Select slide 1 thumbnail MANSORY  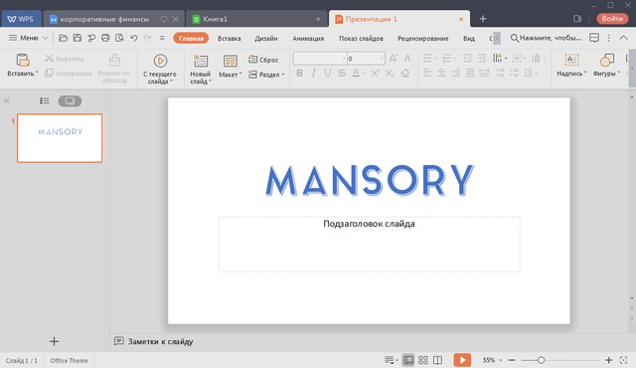click(60, 138)
